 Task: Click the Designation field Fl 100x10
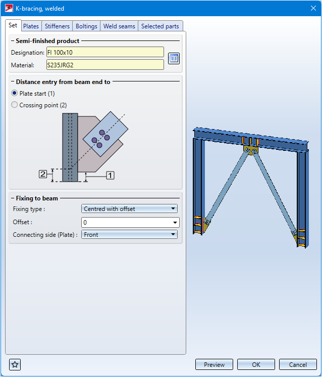tap(105, 52)
